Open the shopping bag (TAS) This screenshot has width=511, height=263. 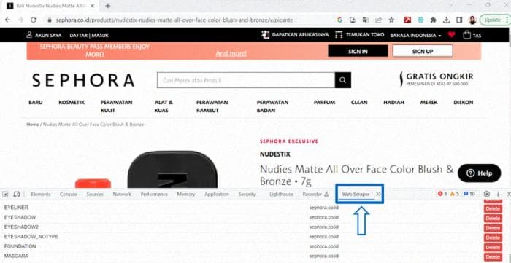472,35
